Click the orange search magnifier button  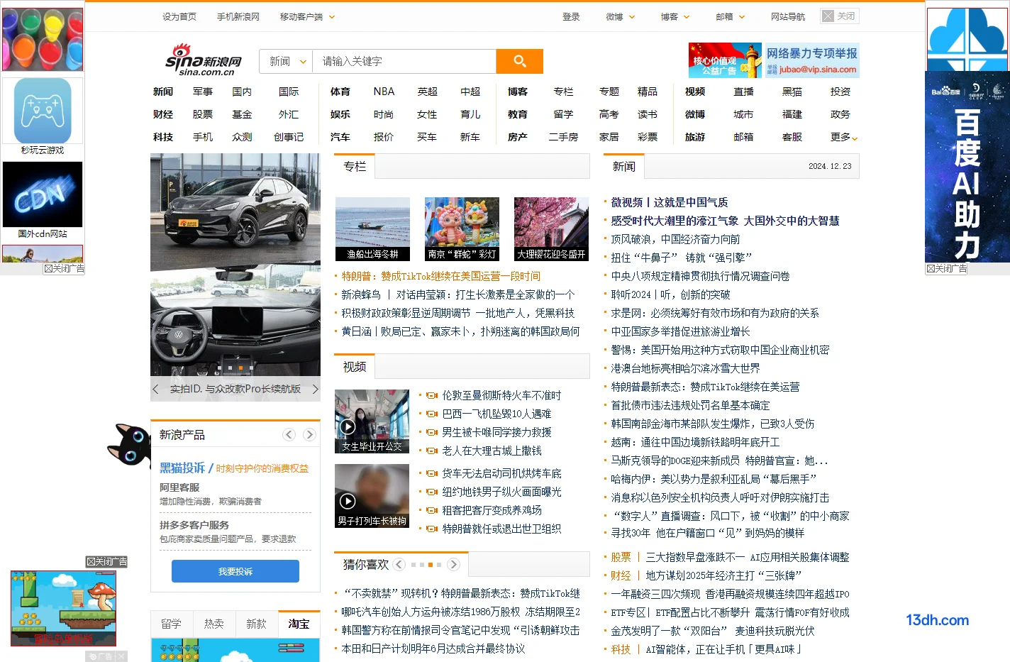click(519, 61)
